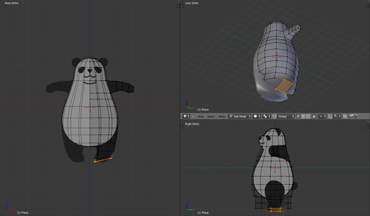Viewport: 370px width, 216px height.
Task: Click the (1) Plane label in User Ortho
Action: click(203, 110)
